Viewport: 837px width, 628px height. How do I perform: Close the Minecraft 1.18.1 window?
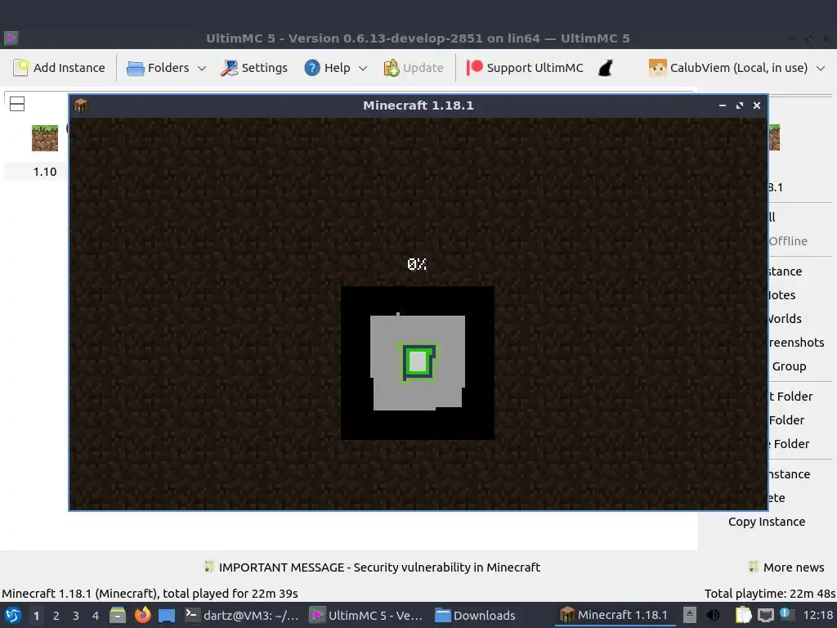click(756, 105)
